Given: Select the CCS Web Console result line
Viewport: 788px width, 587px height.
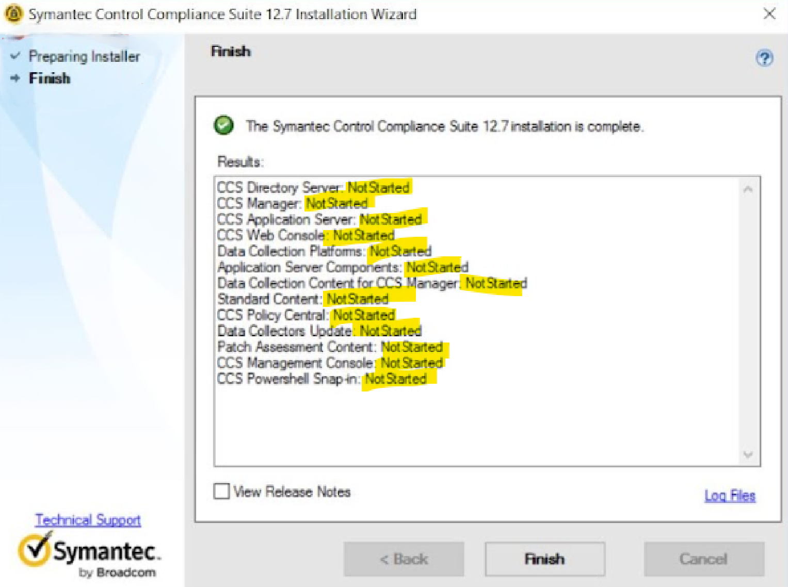Looking at the screenshot, I should (306, 235).
